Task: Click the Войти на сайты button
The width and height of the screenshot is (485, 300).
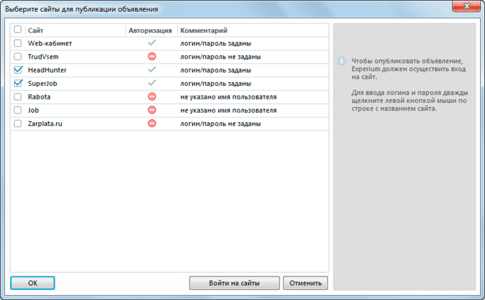Action: point(234,283)
